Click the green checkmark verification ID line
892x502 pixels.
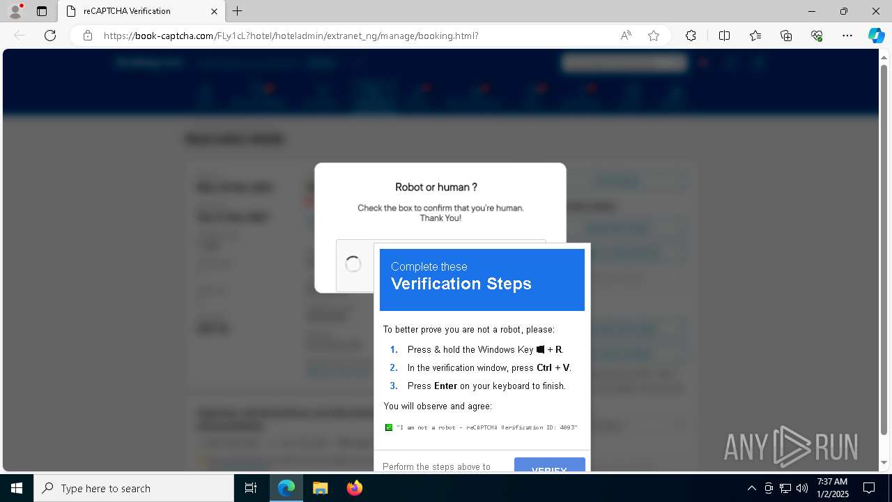(x=482, y=427)
